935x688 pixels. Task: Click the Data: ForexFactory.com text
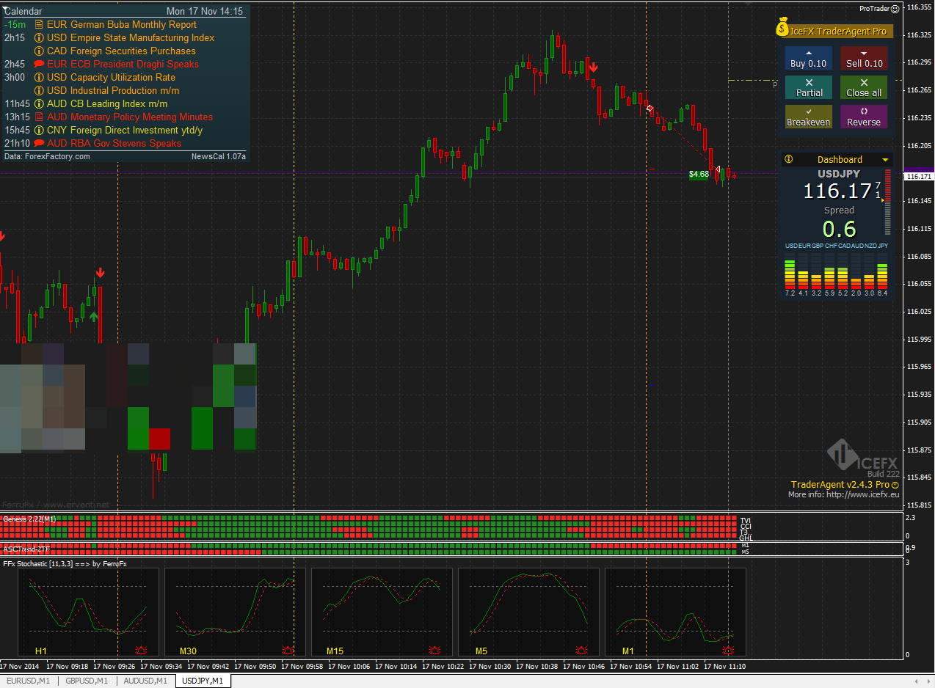pyautogui.click(x=47, y=156)
